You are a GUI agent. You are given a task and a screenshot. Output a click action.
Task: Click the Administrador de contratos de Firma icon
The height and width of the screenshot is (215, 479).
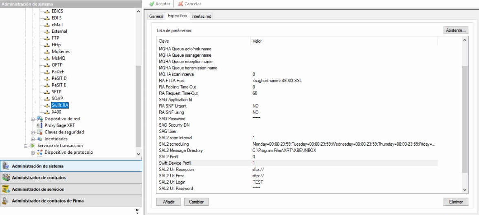[x=6, y=201]
